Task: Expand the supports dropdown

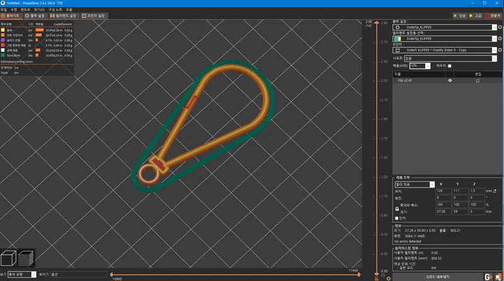Action: pyautogui.click(x=495, y=58)
